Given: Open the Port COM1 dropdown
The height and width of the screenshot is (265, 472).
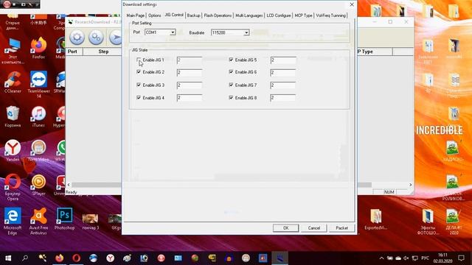Looking at the screenshot, I should tap(173, 32).
